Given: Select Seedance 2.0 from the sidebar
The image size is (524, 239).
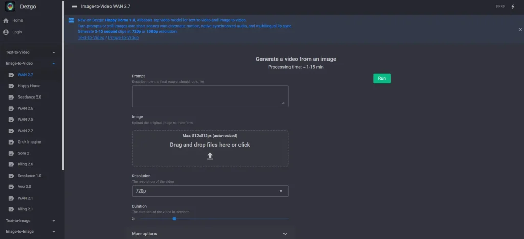Looking at the screenshot, I should (x=30, y=97).
